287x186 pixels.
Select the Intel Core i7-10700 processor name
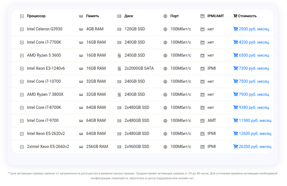click(x=44, y=81)
